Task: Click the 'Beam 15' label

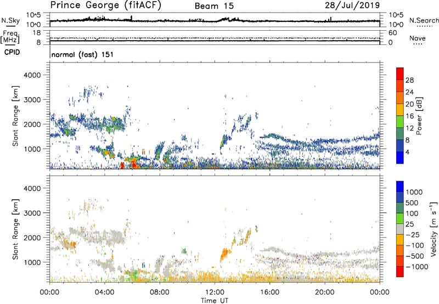Action: 214,6
